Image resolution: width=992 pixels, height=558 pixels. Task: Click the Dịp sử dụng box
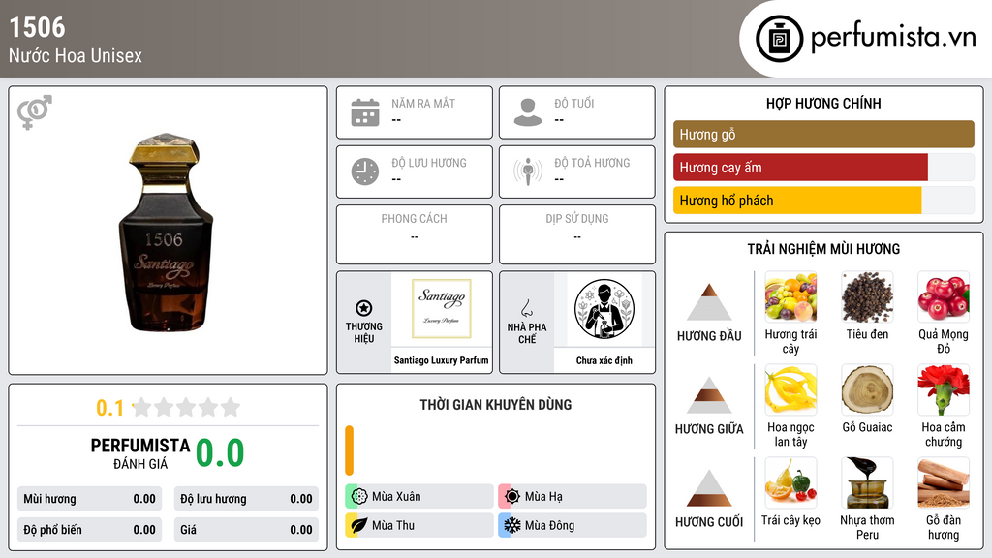[x=577, y=234]
